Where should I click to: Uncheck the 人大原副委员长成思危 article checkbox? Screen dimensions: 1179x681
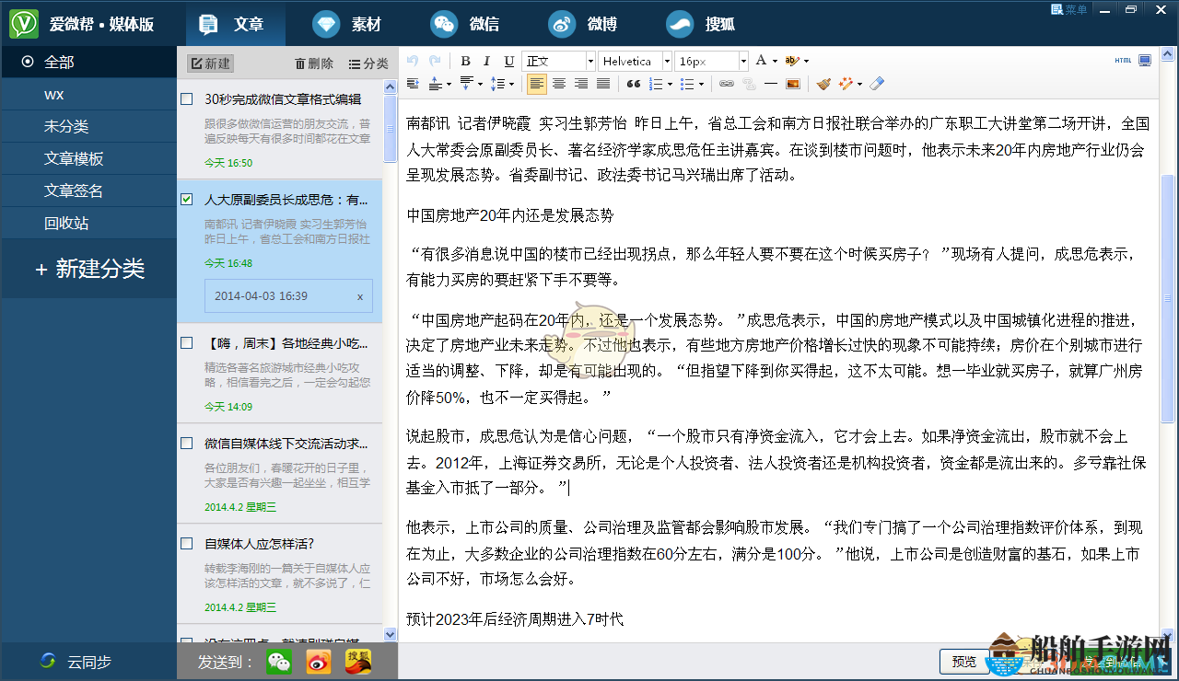[187, 199]
